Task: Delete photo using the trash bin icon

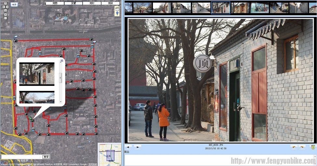Action: [312, 147]
